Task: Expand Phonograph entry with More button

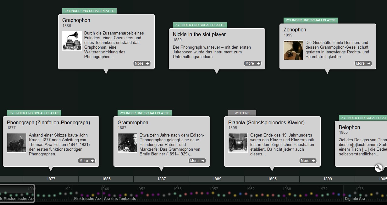Action: tap(86, 161)
